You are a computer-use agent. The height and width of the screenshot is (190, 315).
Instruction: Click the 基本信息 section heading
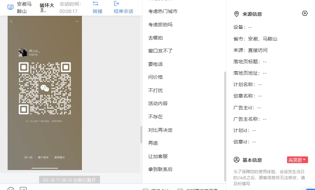(x=252, y=160)
